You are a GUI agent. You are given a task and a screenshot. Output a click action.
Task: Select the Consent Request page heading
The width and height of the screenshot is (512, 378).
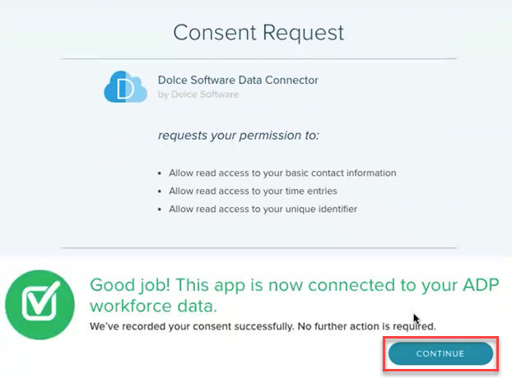coord(258,32)
